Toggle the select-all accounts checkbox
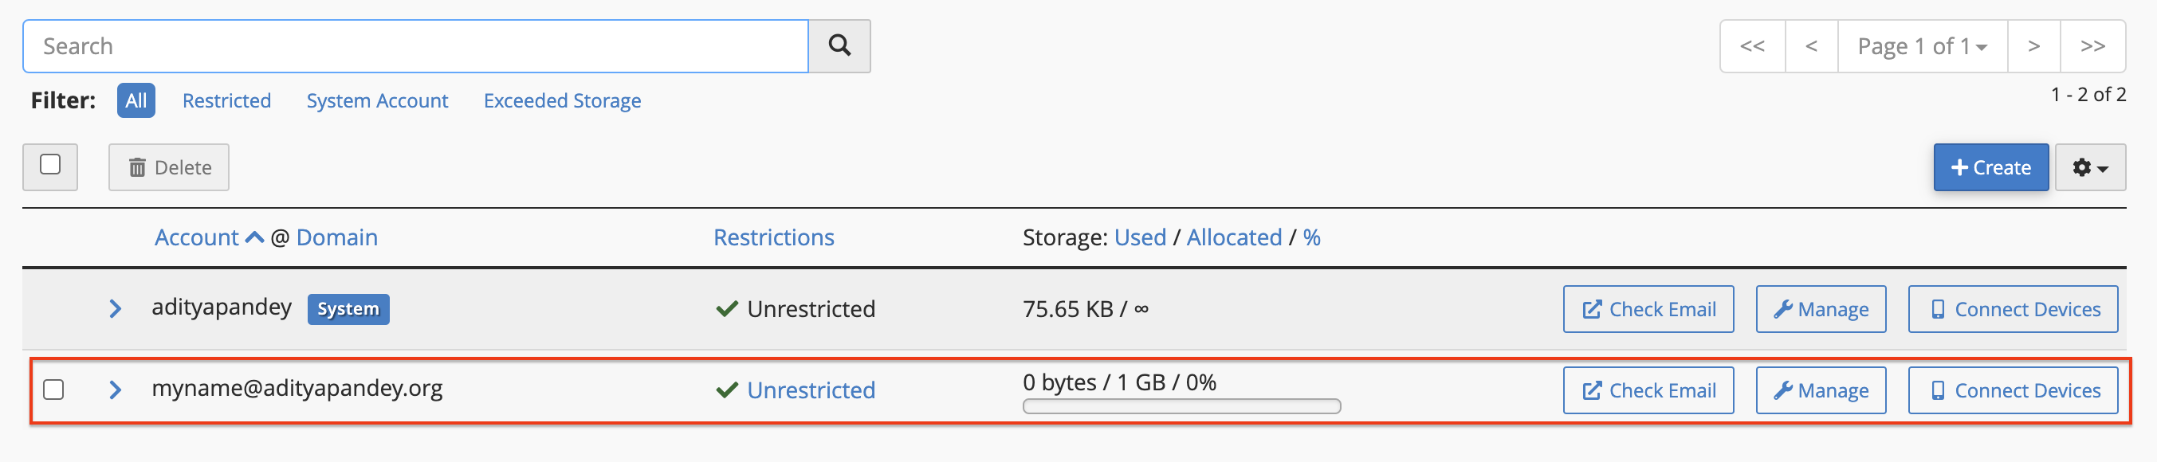The width and height of the screenshot is (2157, 462). pyautogui.click(x=50, y=165)
